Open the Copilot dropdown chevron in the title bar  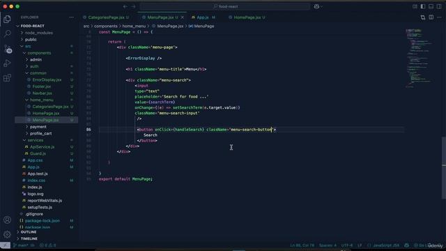(x=321, y=6)
